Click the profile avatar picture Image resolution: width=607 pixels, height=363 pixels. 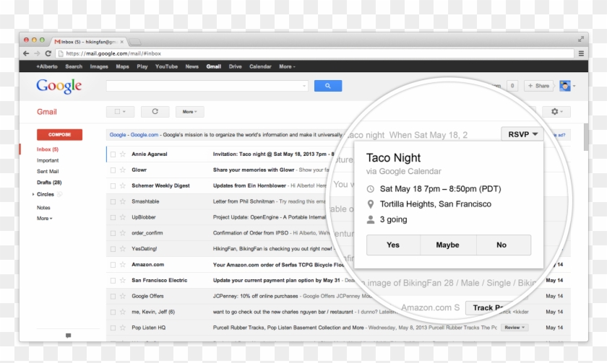coord(565,86)
